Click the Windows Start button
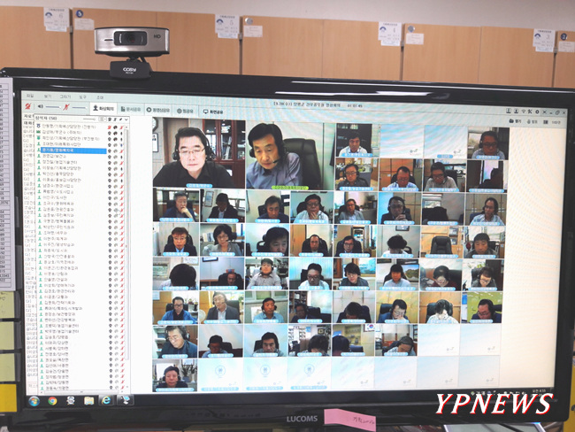The image size is (575, 432). [34, 401]
